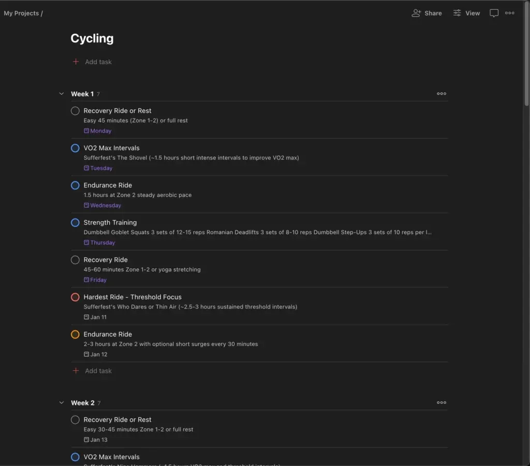The image size is (530, 466).
Task: Open Week 1 section options menu
Action: 441,94
